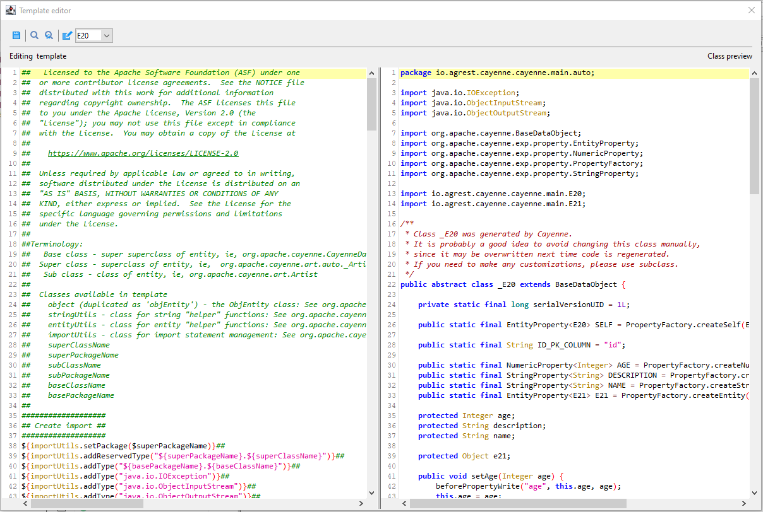Save the template with the floppy disk icon
The width and height of the screenshot is (763, 512).
[16, 35]
